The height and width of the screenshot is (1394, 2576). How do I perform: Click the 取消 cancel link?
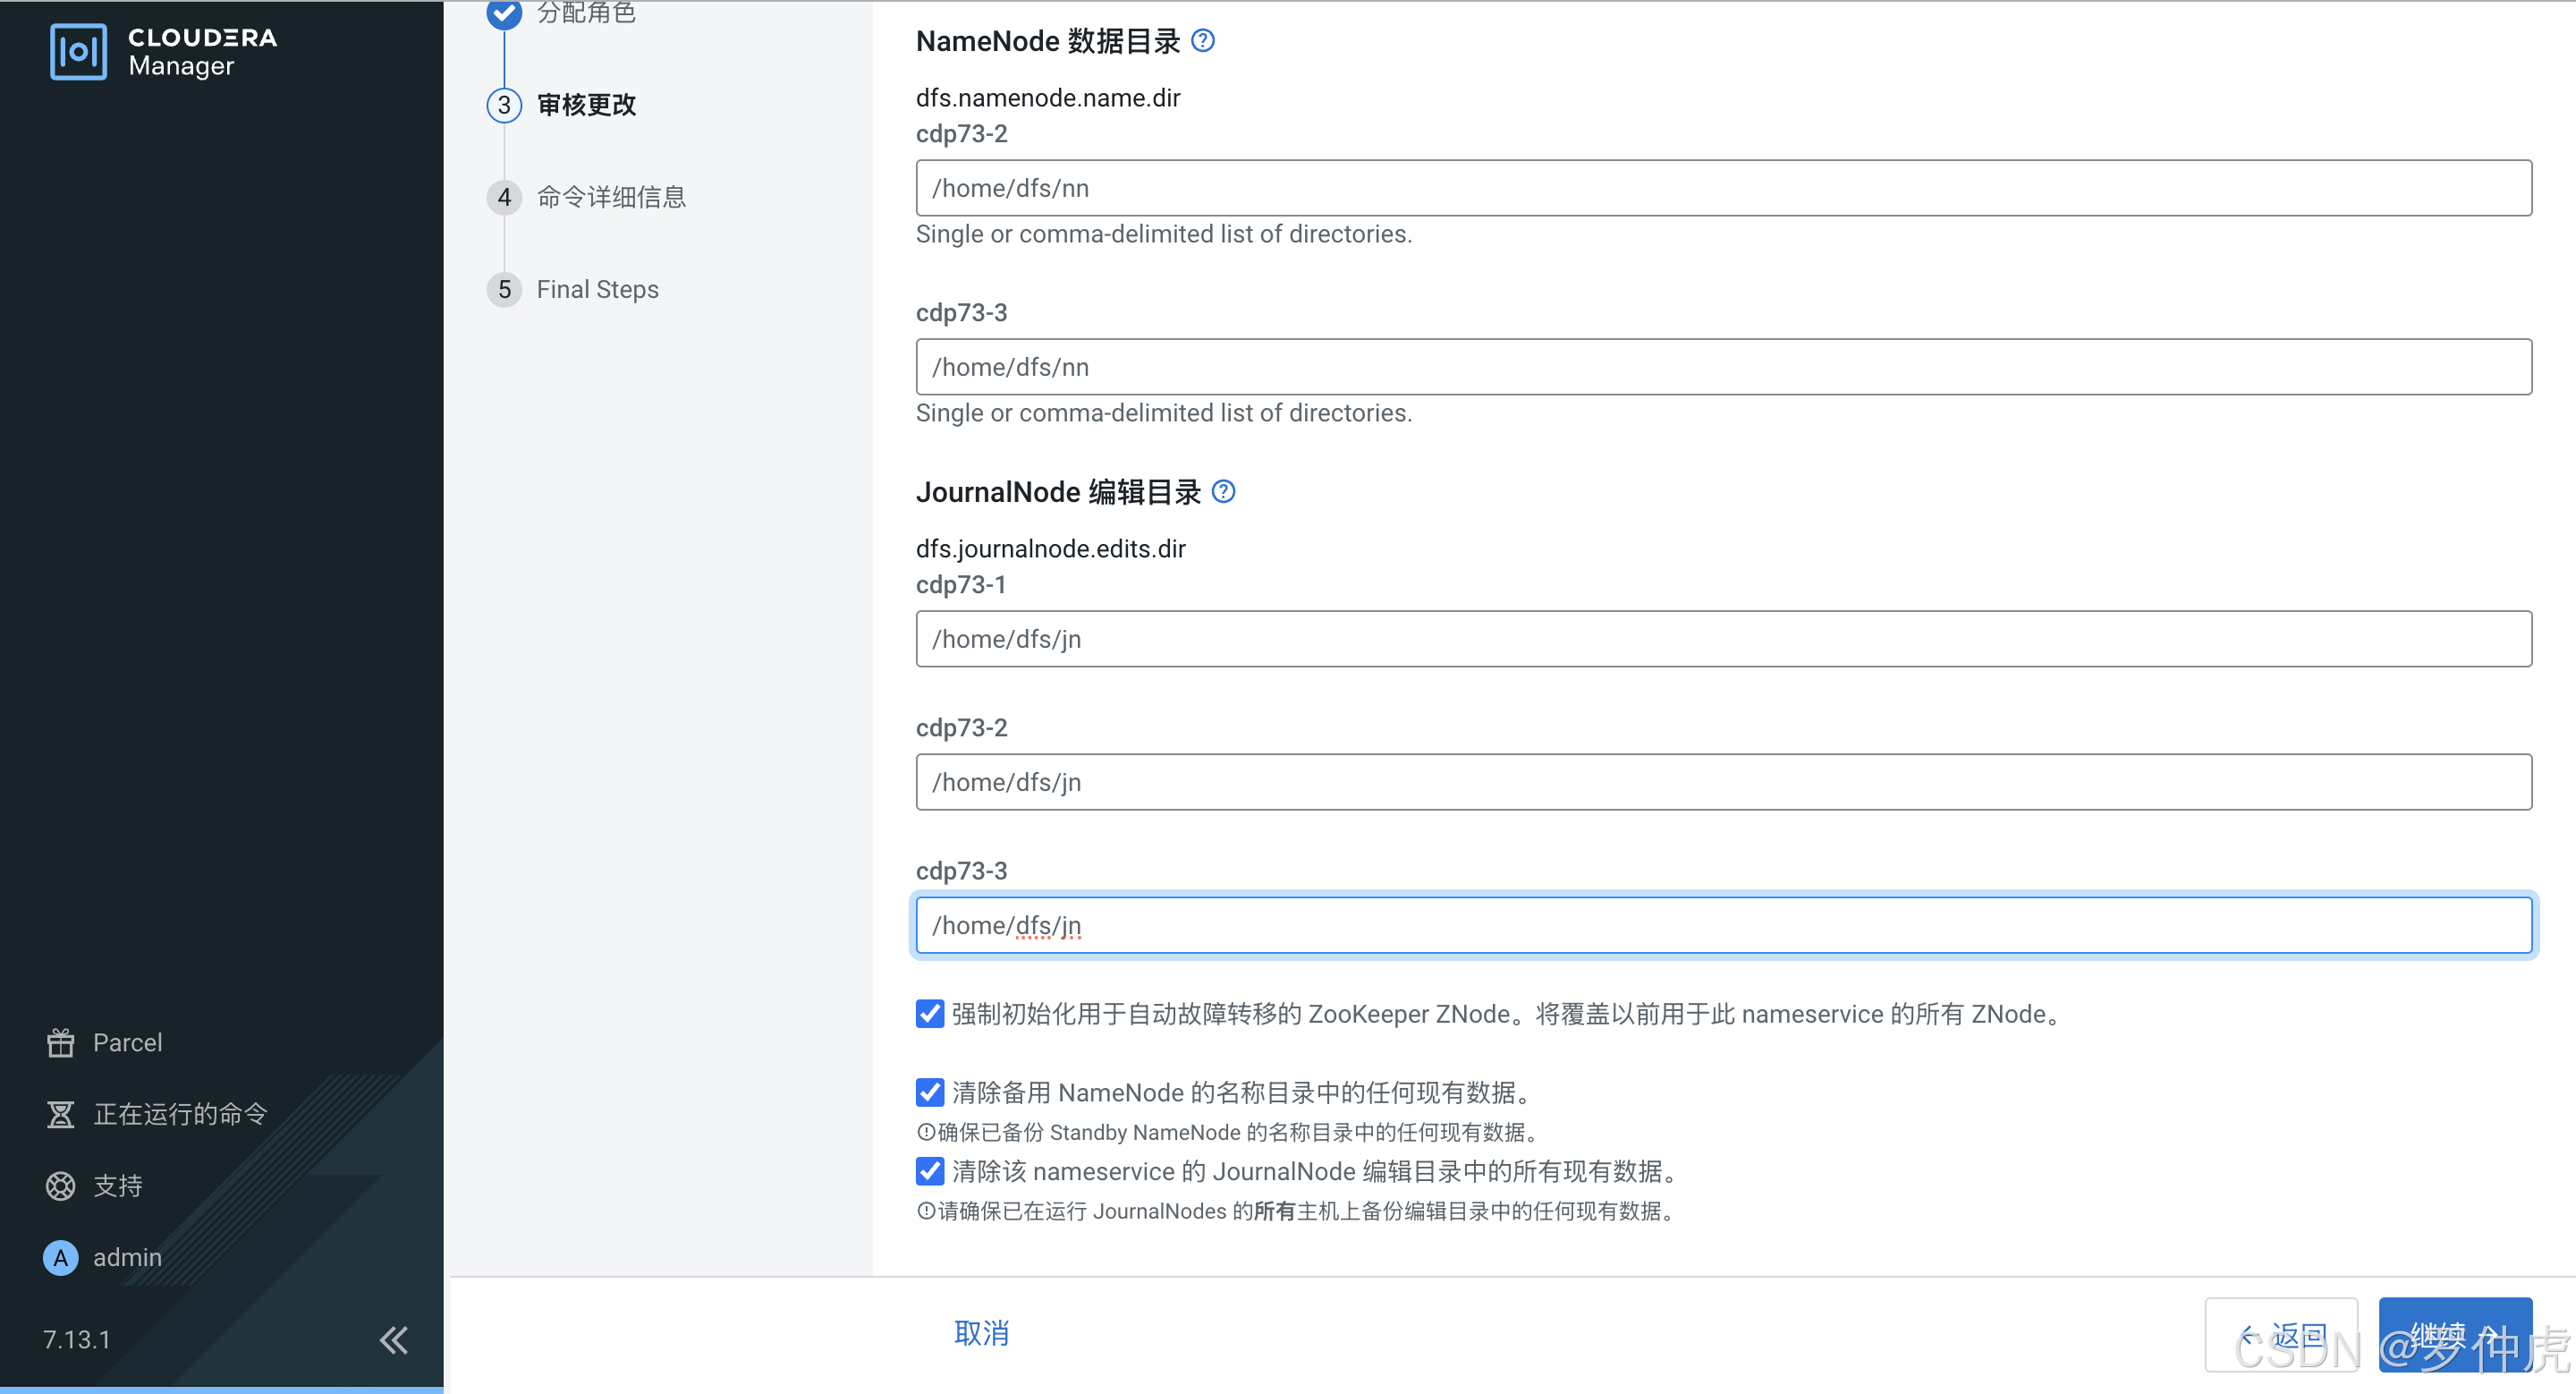[x=981, y=1333]
